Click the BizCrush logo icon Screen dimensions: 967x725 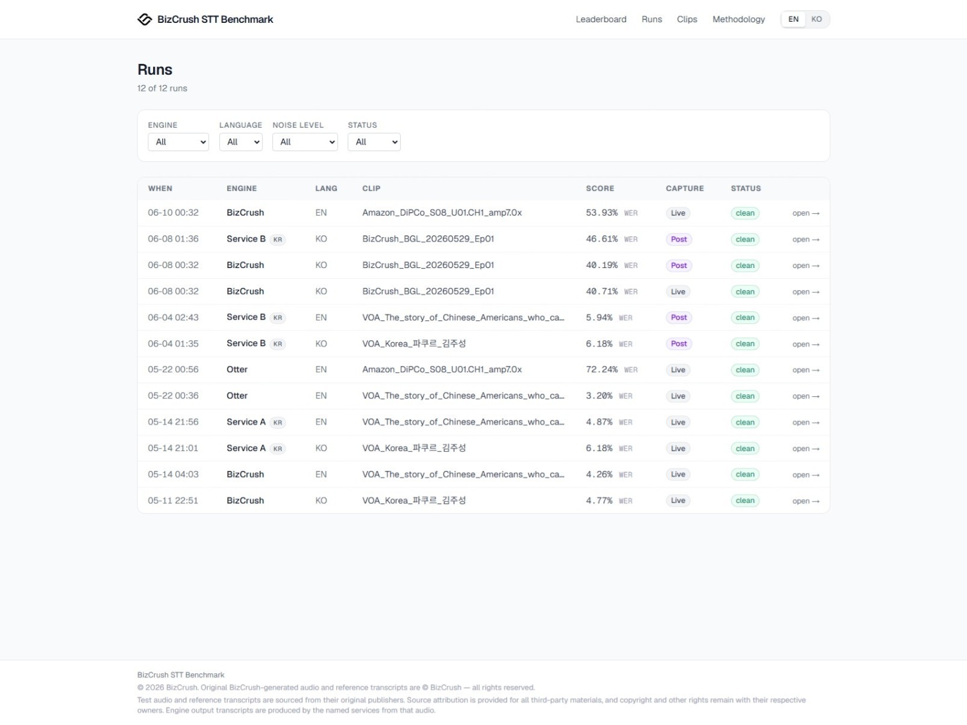(x=145, y=19)
